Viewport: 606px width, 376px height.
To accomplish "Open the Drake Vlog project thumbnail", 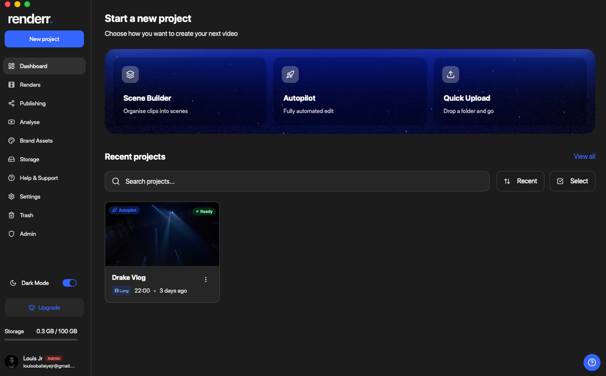I will click(162, 234).
